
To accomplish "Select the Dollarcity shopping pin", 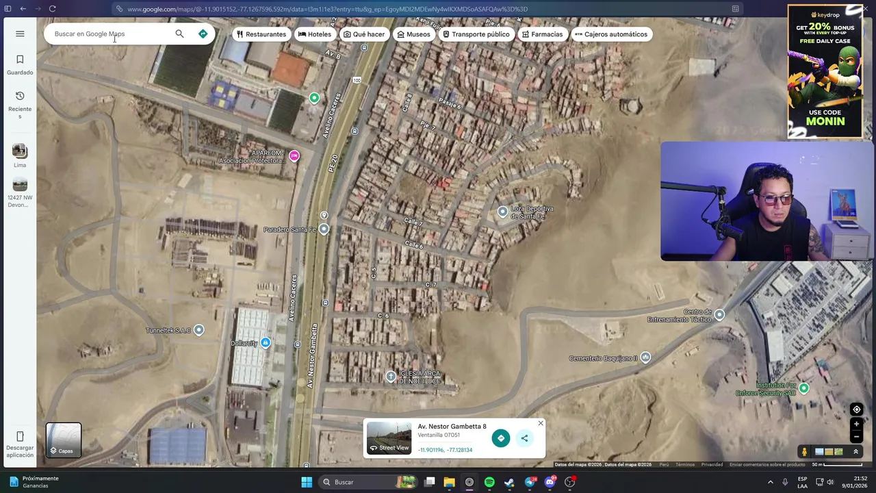I will pos(266,343).
